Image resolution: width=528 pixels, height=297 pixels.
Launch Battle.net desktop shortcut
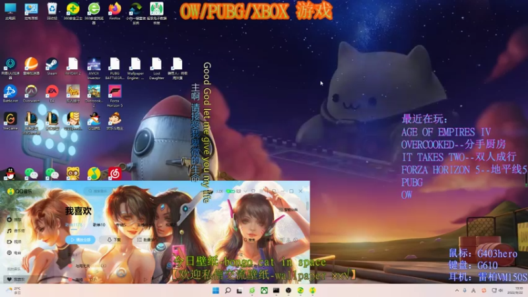[11, 93]
